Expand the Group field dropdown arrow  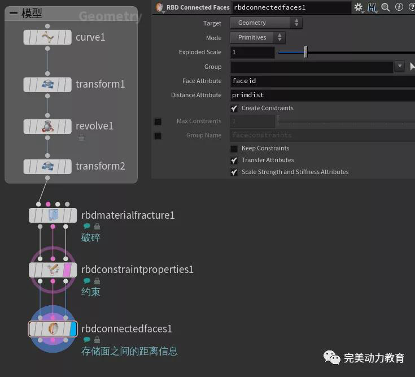[x=400, y=67]
